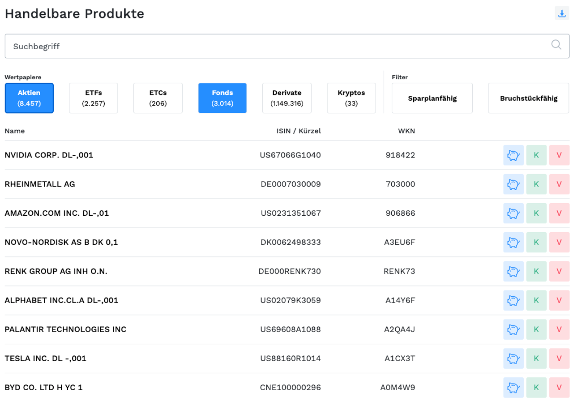
Task: Buy RHEINMETALL AG with K button
Action: [536, 184]
